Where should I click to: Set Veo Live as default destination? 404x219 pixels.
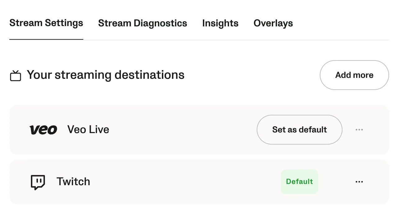click(299, 130)
